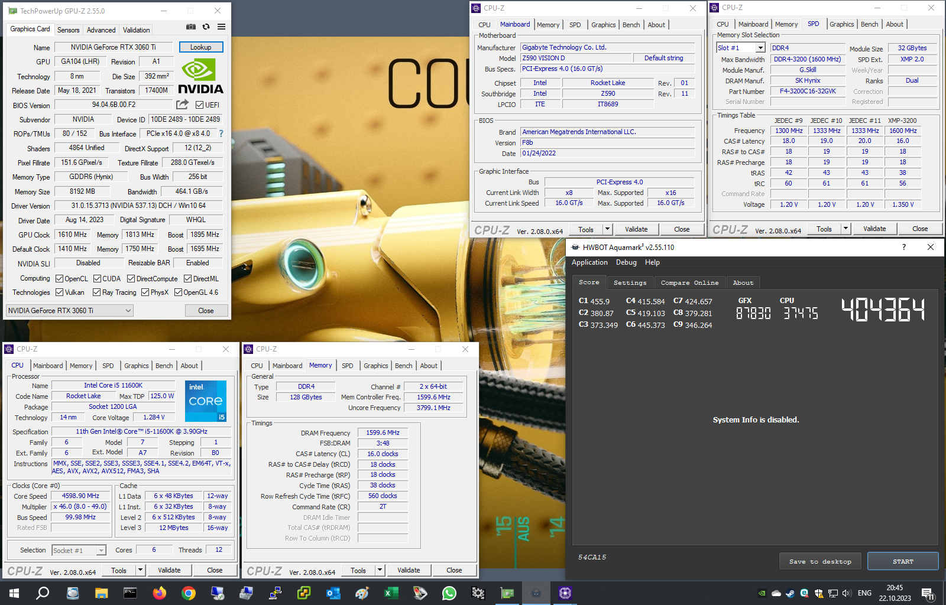The height and width of the screenshot is (605, 946).
Task: Open the GPU selection dropdown in GPU-Z
Action: pos(69,311)
